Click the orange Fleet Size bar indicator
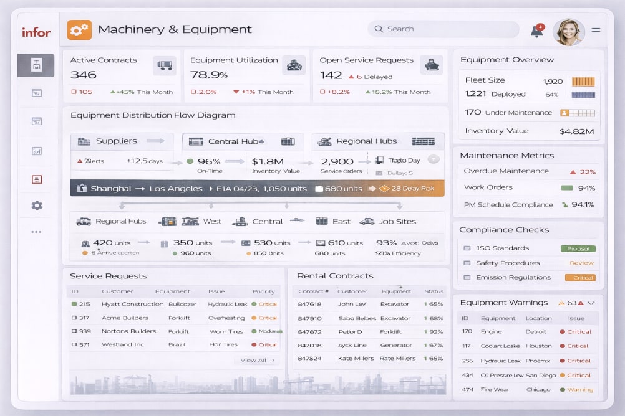625x416 pixels. pyautogui.click(x=583, y=82)
